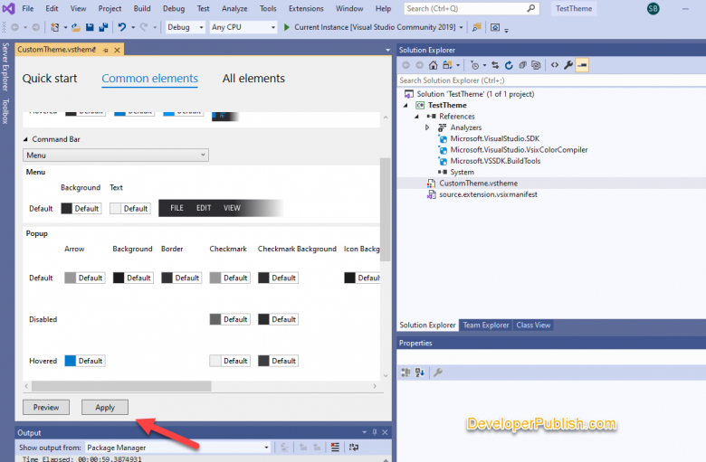Open Properties via the wrench icon in Solution Explorer
The width and height of the screenshot is (706, 462).
(568, 65)
